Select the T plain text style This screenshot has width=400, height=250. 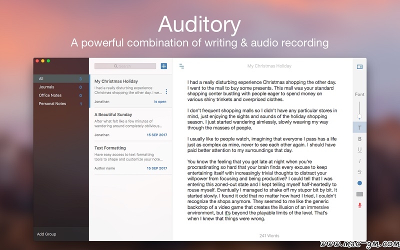click(x=359, y=127)
